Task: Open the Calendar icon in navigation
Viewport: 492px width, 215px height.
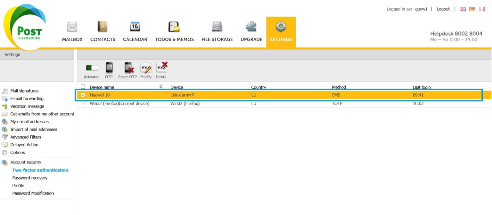Action: tap(135, 27)
